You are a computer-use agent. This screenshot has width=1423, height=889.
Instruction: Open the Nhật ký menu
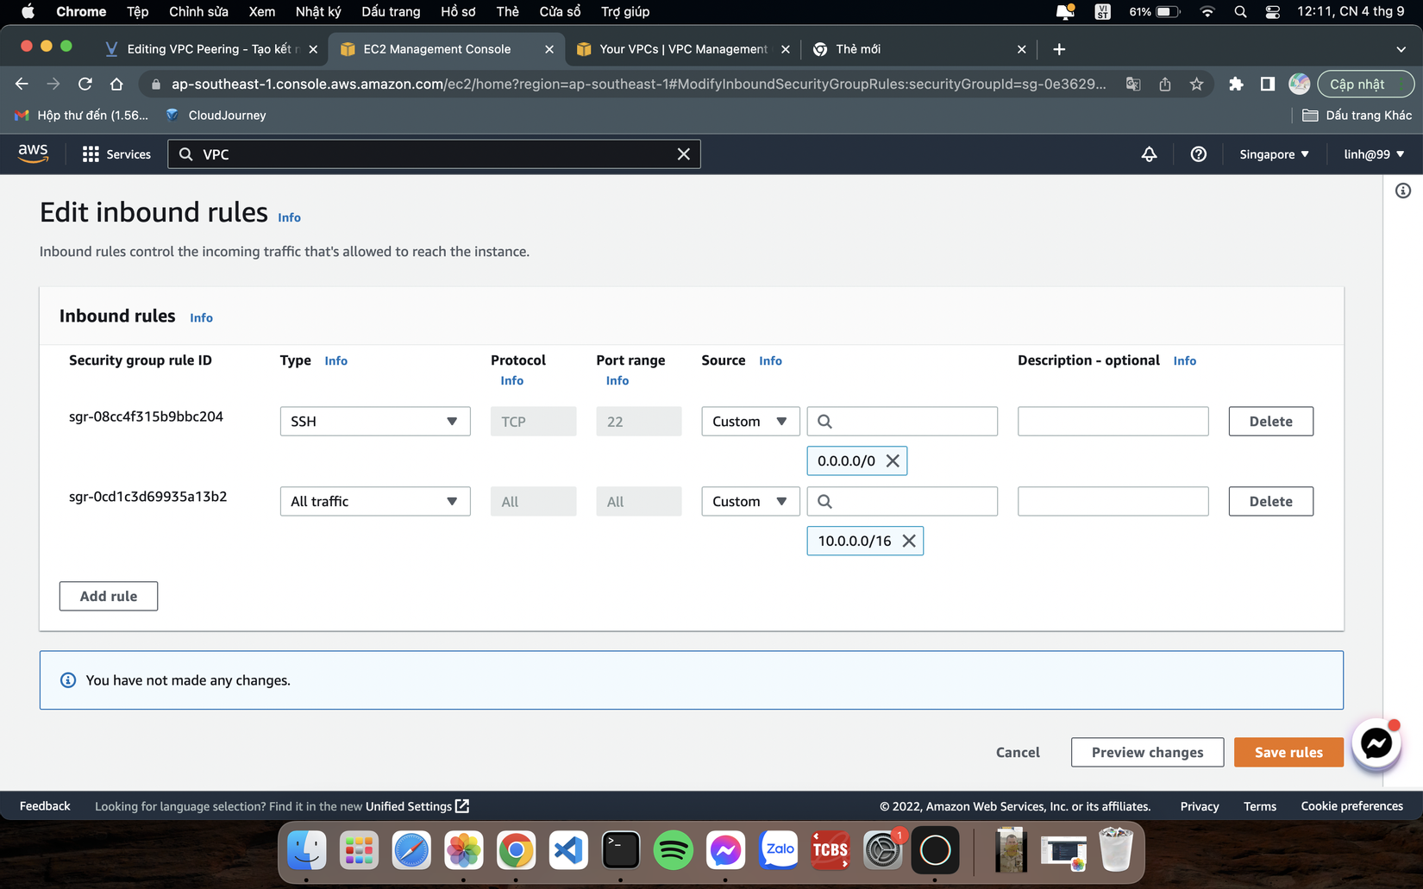[318, 11]
